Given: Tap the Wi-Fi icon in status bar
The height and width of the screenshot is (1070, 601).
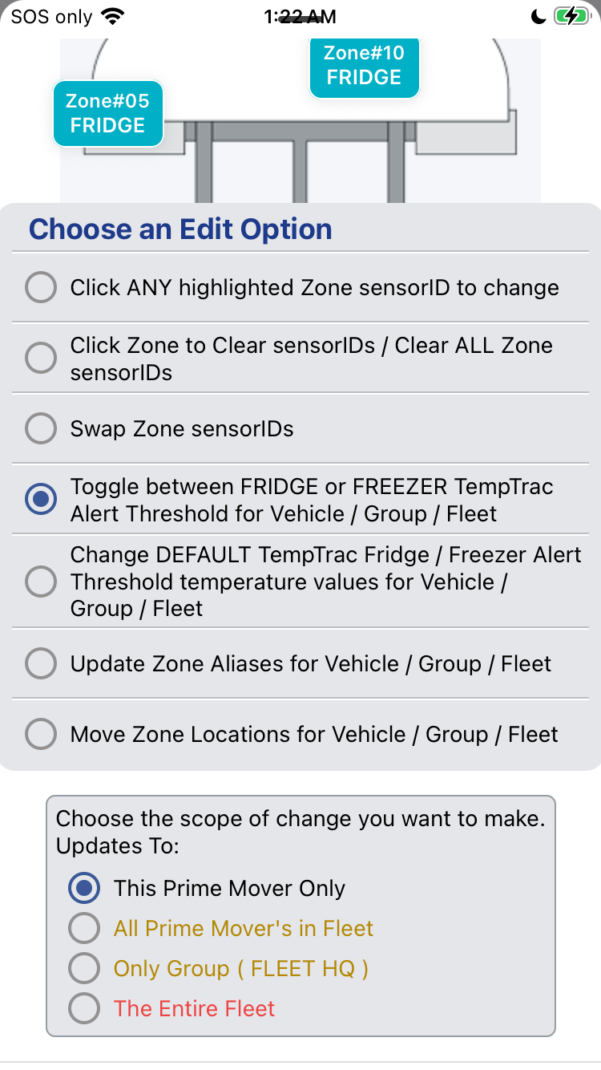Looking at the screenshot, I should [115, 16].
